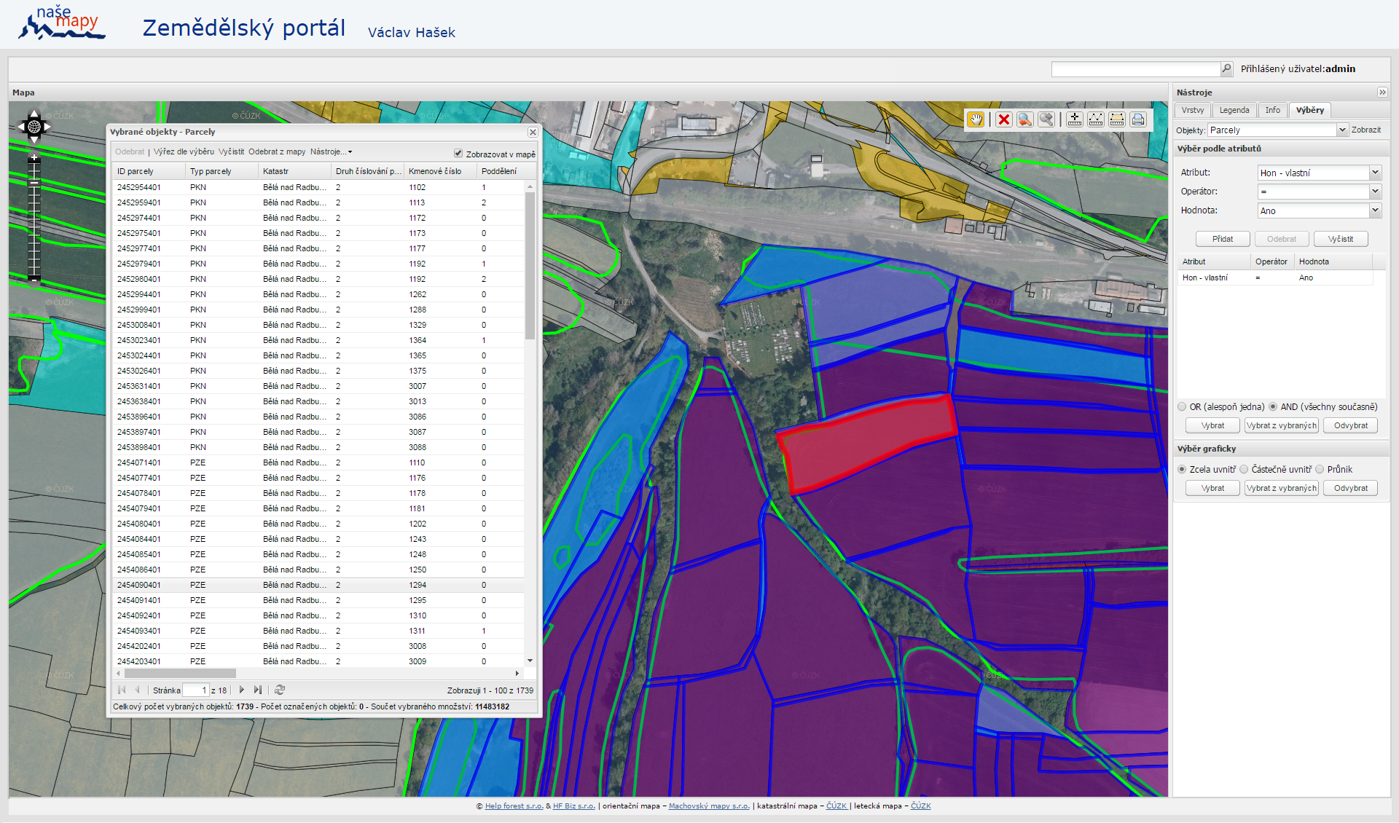The width and height of the screenshot is (1399, 823).
Task: Click the print map icon
Action: (x=1138, y=119)
